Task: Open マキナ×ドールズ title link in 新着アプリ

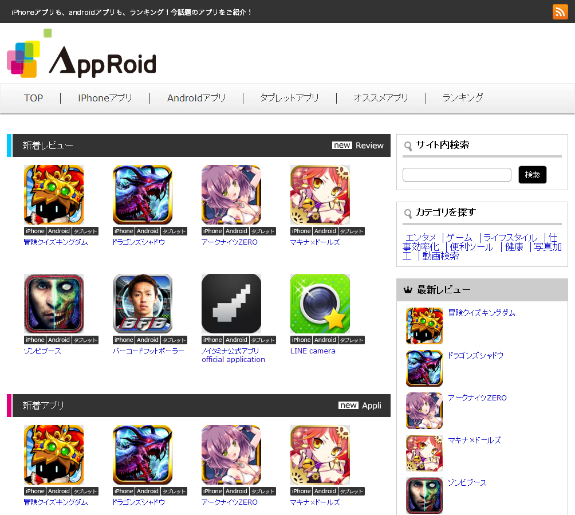Action: tap(316, 502)
